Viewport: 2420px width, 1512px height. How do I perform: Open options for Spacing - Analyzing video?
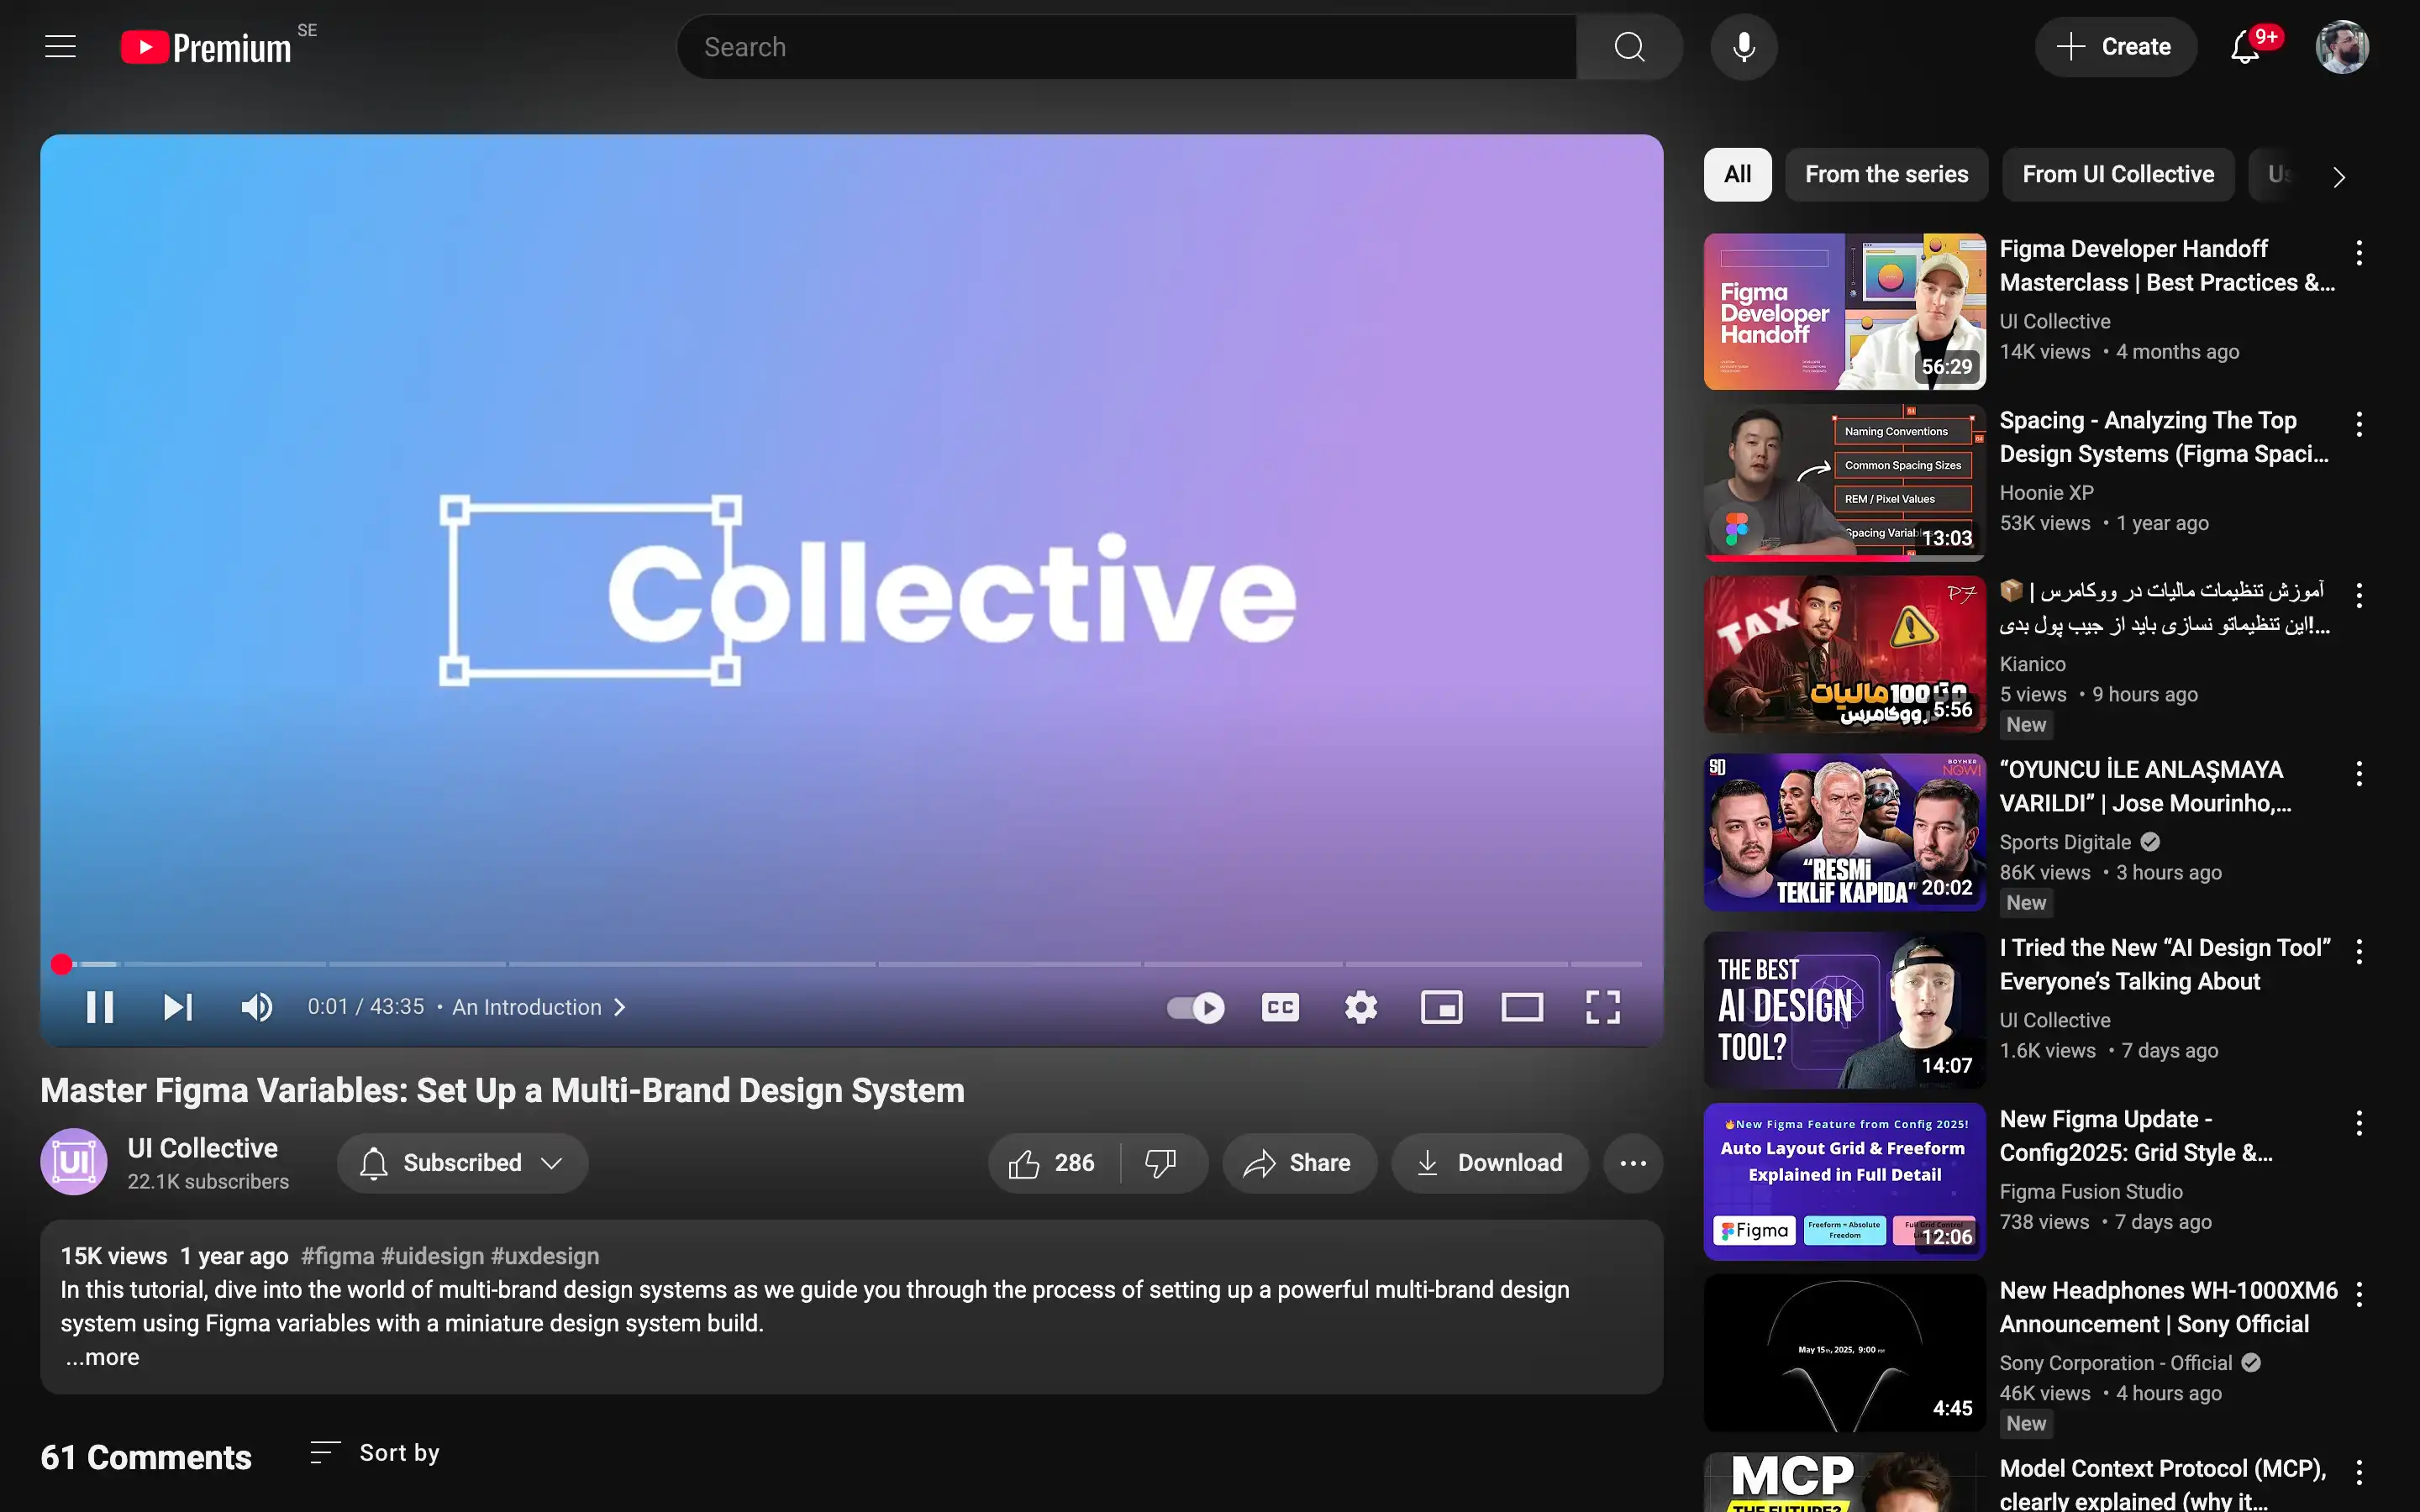(2359, 424)
